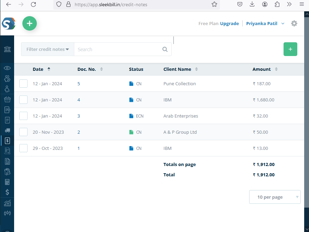Viewport: 309px width, 232px height.
Task: Click the green add credit note button
Action: click(x=290, y=49)
